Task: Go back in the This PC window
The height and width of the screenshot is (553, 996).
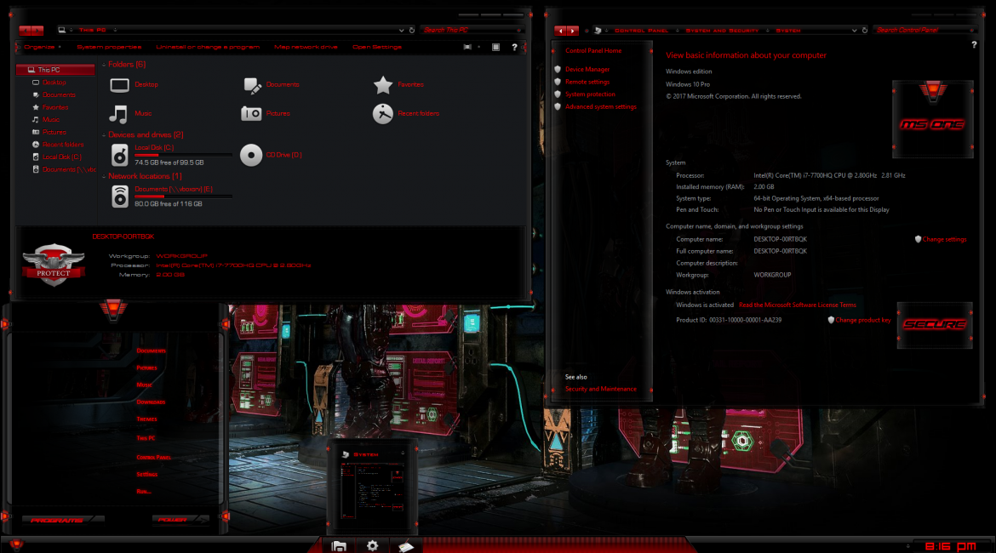Action: point(25,30)
